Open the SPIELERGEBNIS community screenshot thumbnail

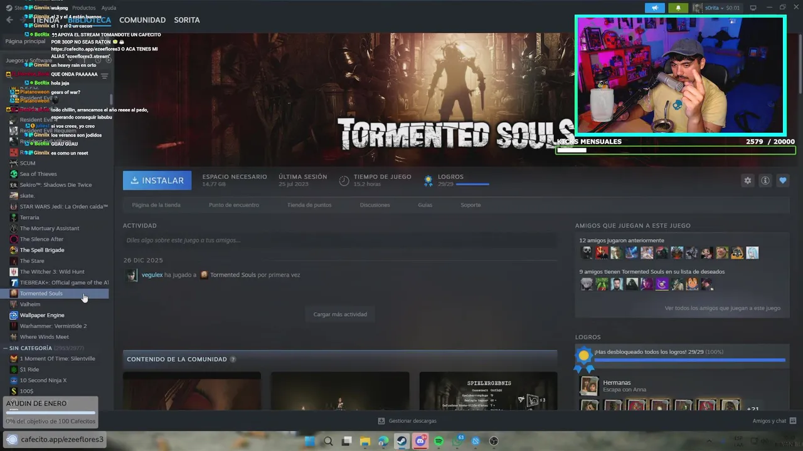coord(488,391)
